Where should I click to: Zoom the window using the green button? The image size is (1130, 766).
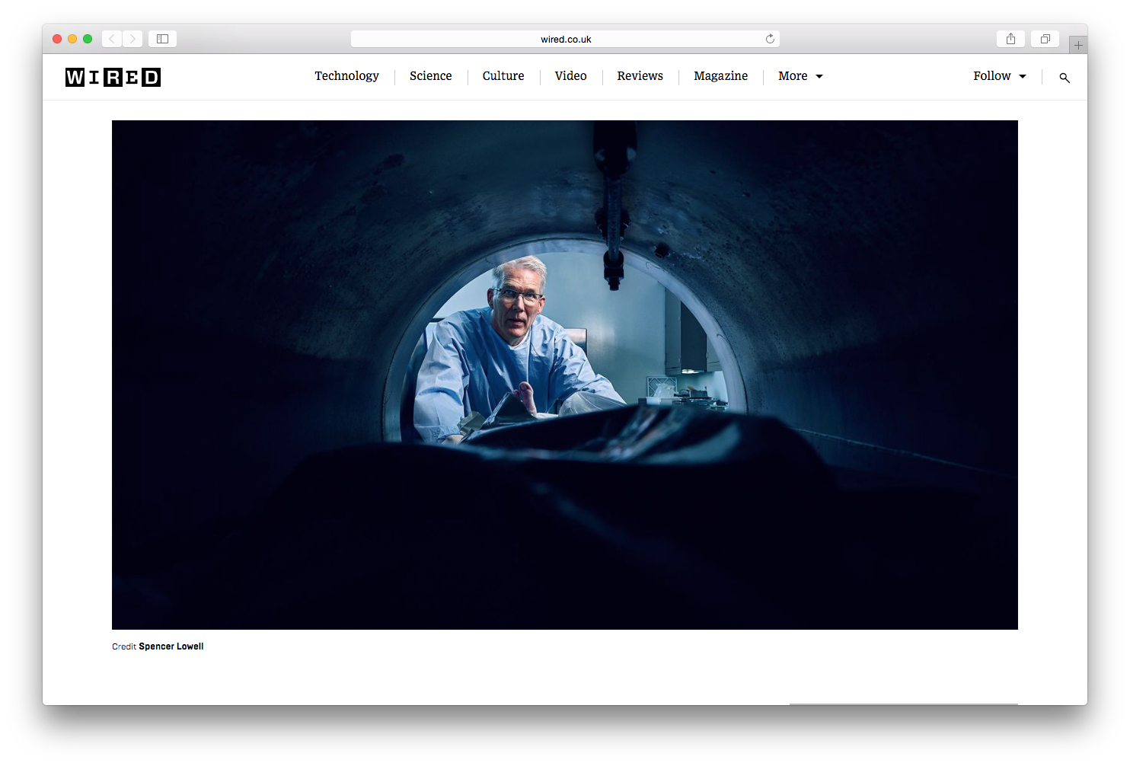[88, 39]
